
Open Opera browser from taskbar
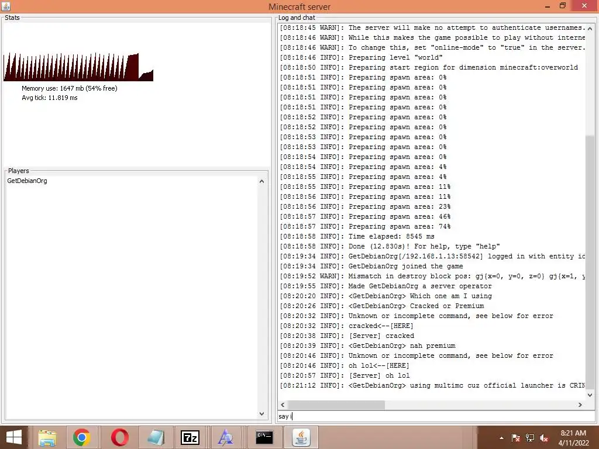click(x=119, y=437)
